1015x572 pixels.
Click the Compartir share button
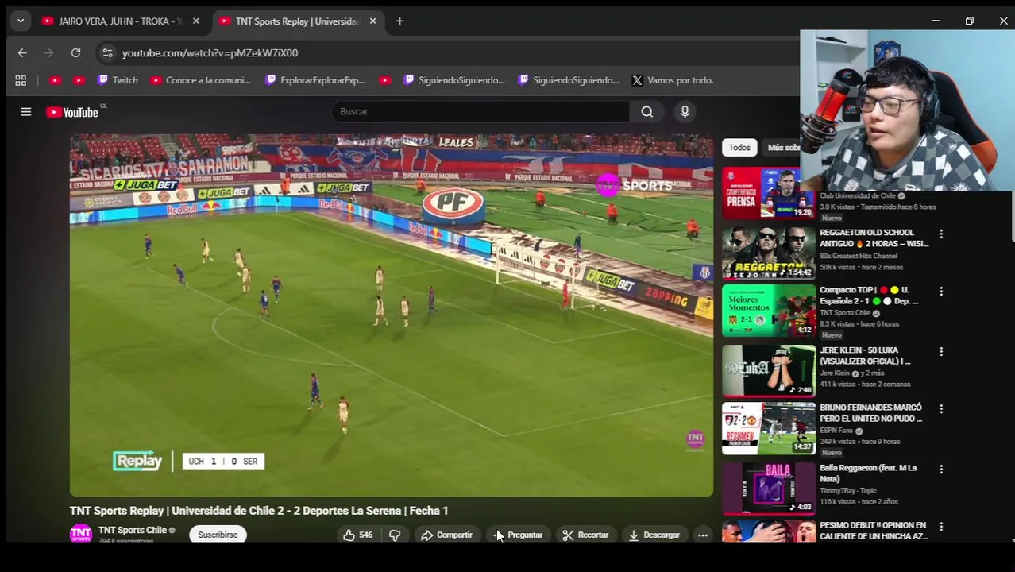point(446,535)
